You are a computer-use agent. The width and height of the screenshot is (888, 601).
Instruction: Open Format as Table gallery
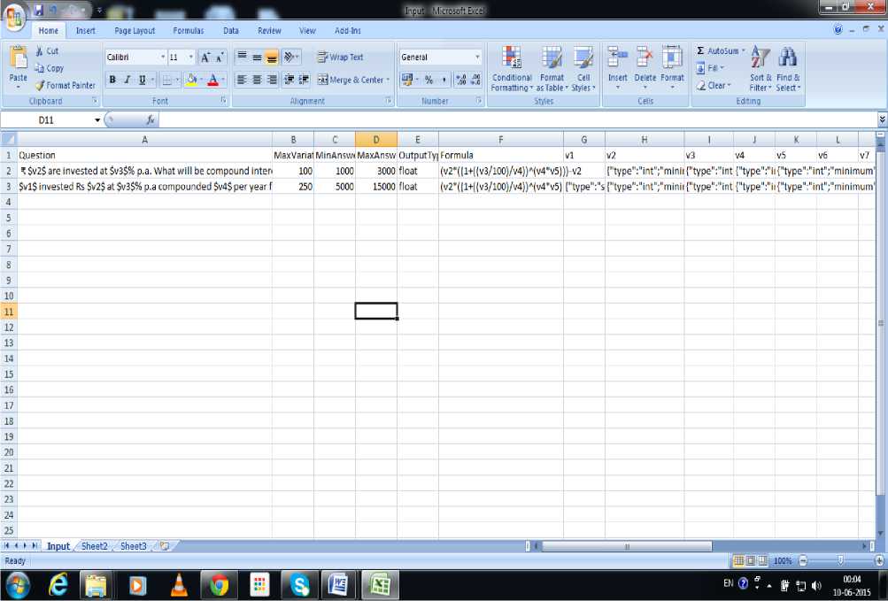552,69
